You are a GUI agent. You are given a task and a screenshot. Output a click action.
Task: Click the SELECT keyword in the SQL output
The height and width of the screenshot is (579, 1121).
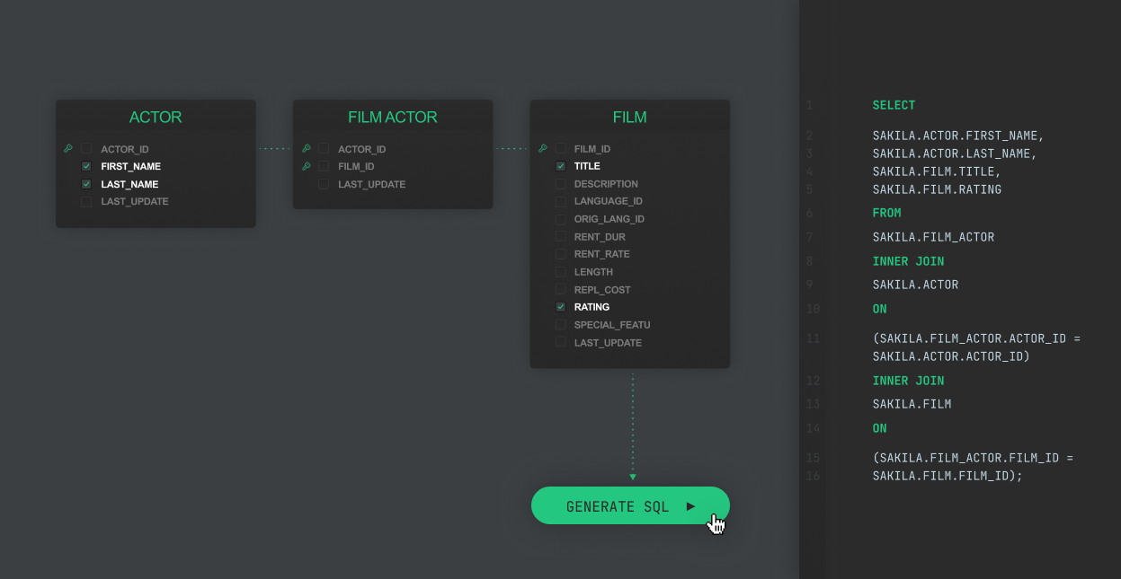tap(894, 105)
